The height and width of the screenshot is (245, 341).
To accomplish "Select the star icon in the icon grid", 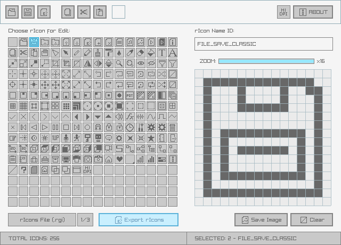I will pos(151,137).
